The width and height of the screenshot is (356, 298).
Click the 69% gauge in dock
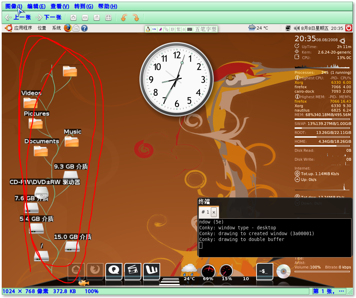pos(208,272)
